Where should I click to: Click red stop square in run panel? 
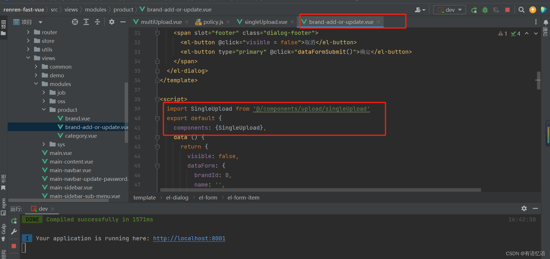(14, 246)
